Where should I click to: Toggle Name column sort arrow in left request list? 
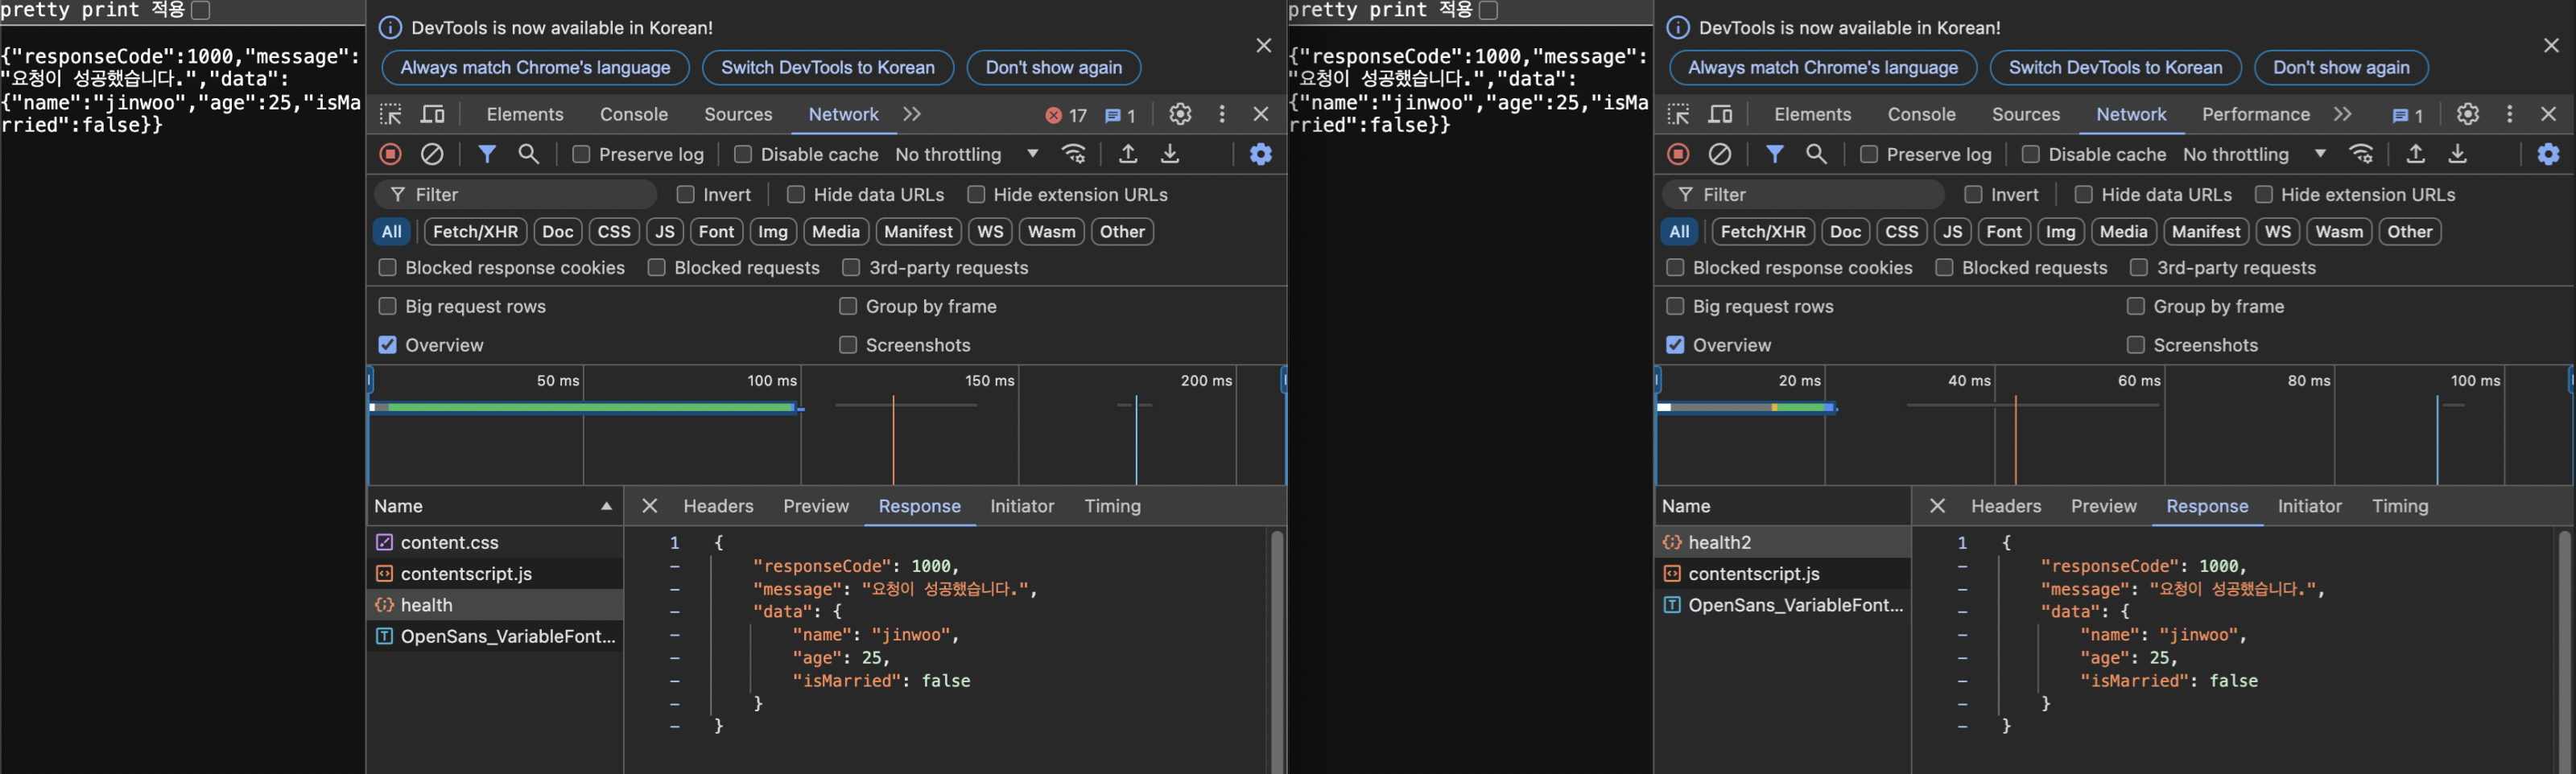tap(606, 506)
